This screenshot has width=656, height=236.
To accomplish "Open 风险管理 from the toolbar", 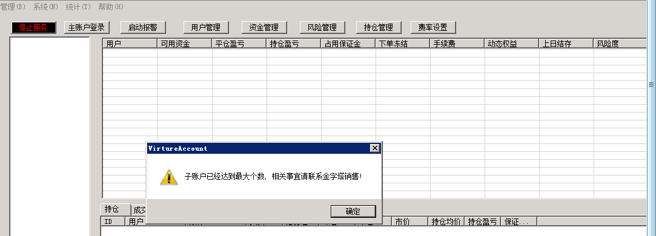I will (323, 28).
